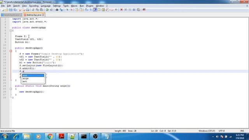Viewport: 249px width, 140px height.
Task: Choose 'awt' from autocomplete list
Action: (33, 81)
